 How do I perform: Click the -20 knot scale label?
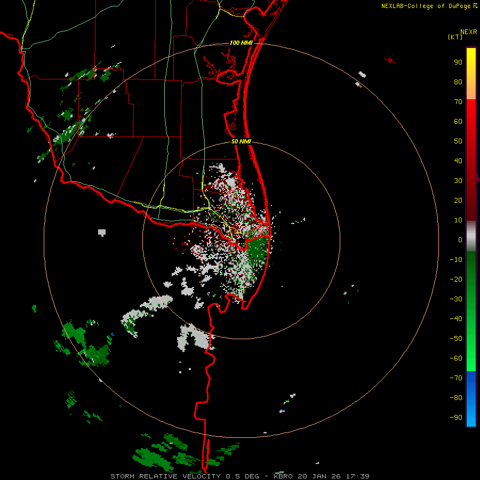coord(456,279)
